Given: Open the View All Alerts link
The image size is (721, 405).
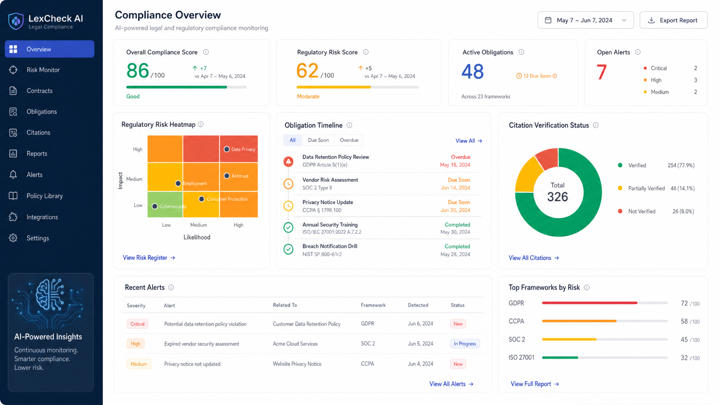Looking at the screenshot, I should [x=451, y=384].
